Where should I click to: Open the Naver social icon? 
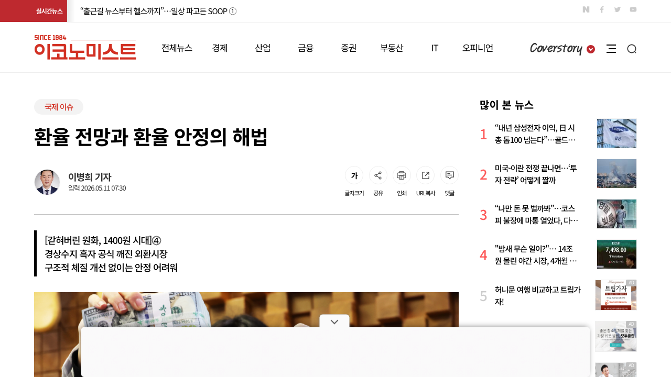click(586, 9)
